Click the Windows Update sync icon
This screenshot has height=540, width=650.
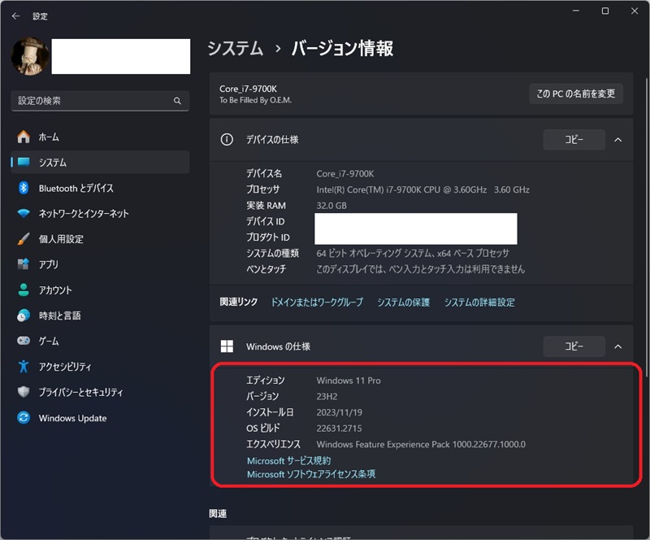coord(24,417)
